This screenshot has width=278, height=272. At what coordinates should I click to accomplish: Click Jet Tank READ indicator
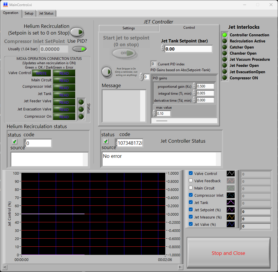[x=64, y=95]
